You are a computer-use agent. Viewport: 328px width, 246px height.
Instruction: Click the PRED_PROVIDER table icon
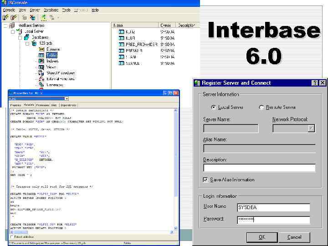pyautogui.click(x=121, y=45)
